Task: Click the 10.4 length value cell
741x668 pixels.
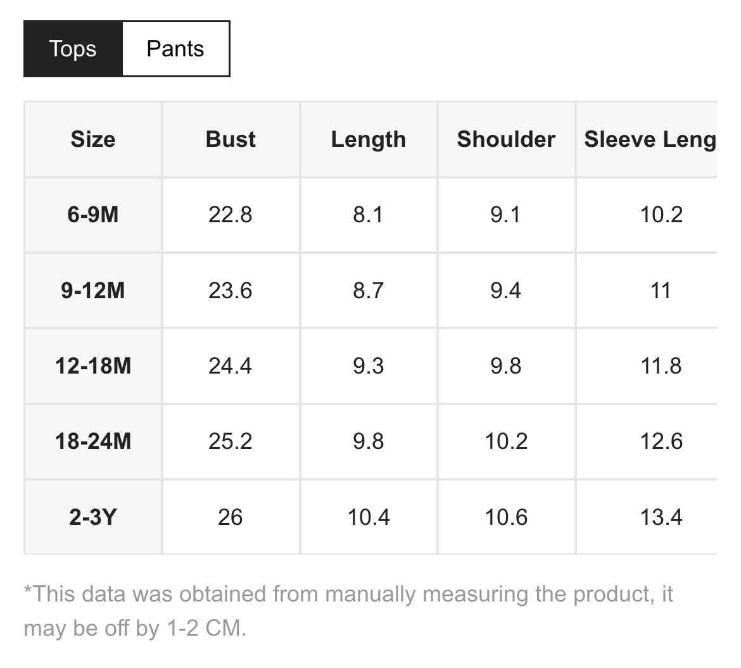Action: tap(369, 517)
